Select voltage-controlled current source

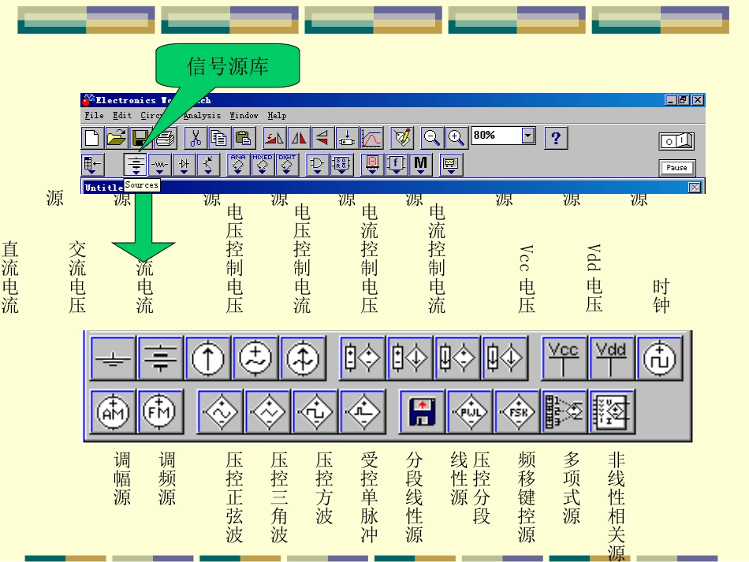tap(409, 358)
